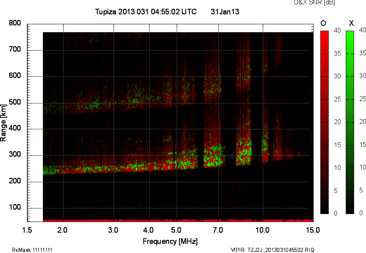This screenshot has width=366, height=253.
Task: Click the 'VIPIR TZJ2J_2013031045502.RIQ' filename text
Action: pyautogui.click(x=272, y=250)
